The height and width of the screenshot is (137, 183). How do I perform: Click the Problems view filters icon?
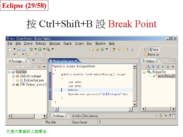[x=161, y=116]
